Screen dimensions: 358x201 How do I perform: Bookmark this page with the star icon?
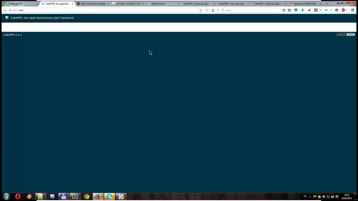[284, 10]
